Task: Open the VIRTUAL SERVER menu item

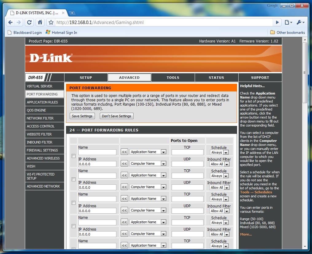Action: [x=45, y=86]
